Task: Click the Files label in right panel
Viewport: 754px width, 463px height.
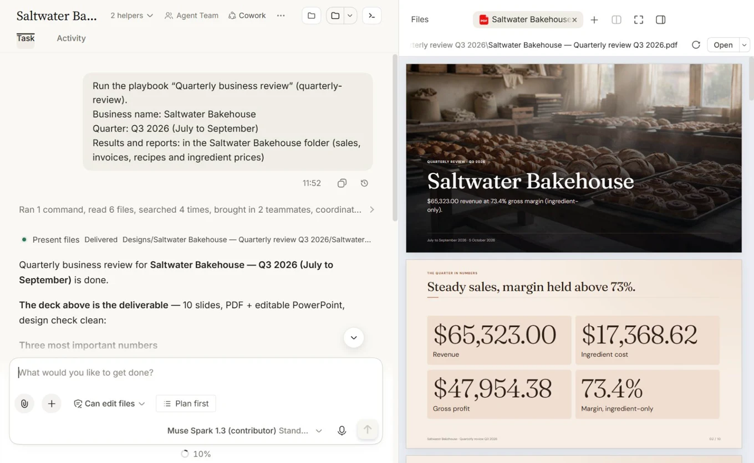Action: pos(420,19)
